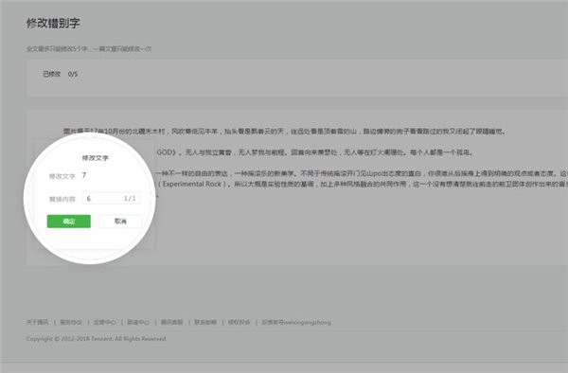Image resolution: width=568 pixels, height=373 pixels.
Task: Open the 侵权投诉 footer link
Action: (240, 322)
